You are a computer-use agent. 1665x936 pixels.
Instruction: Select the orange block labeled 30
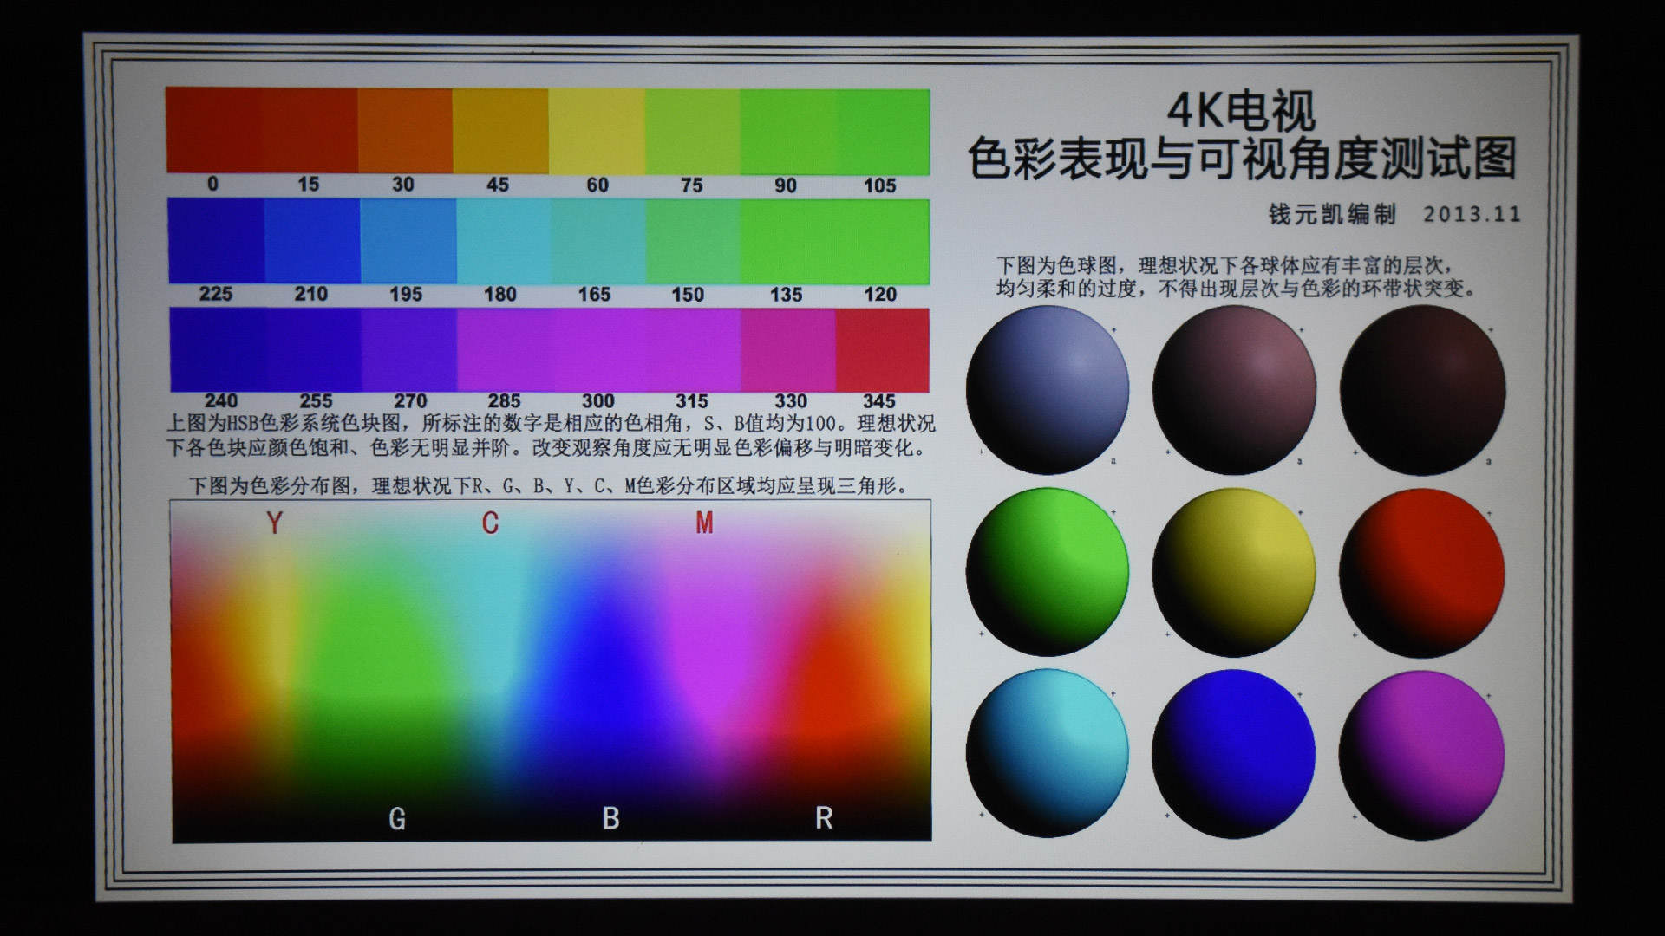pos(404,130)
